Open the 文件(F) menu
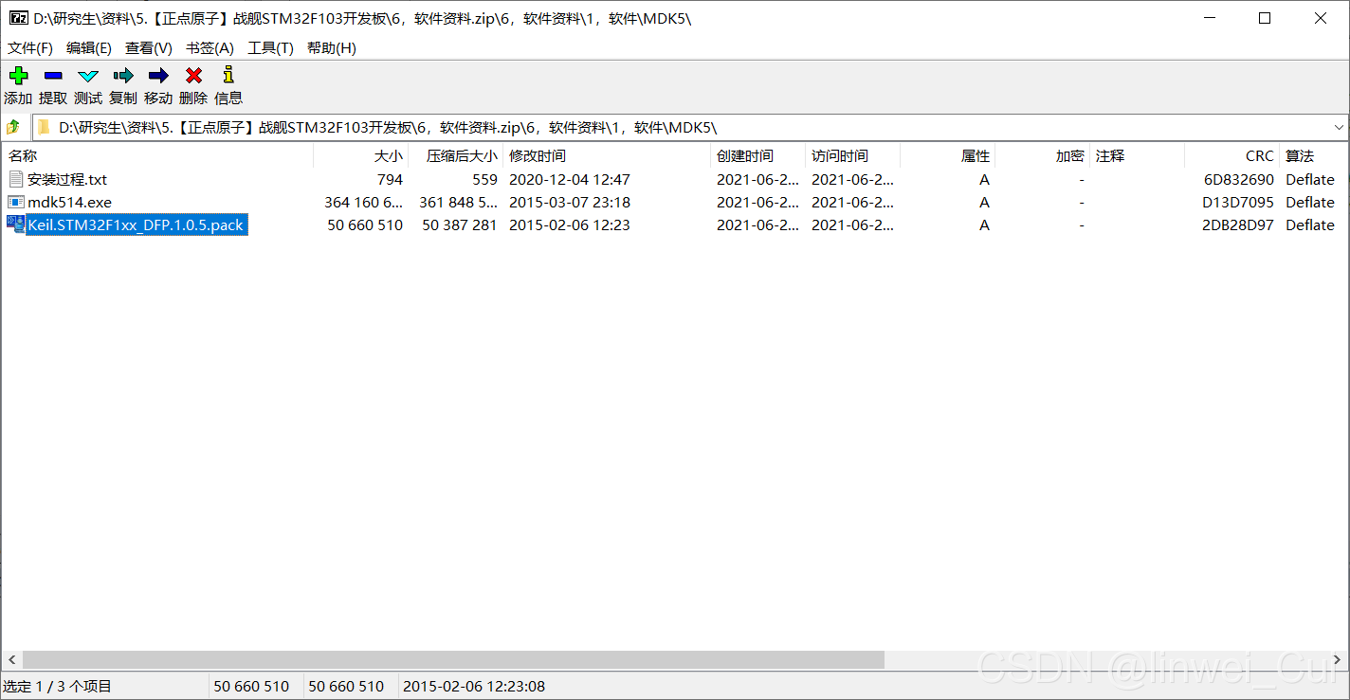Image resolution: width=1350 pixels, height=700 pixels. [x=30, y=48]
